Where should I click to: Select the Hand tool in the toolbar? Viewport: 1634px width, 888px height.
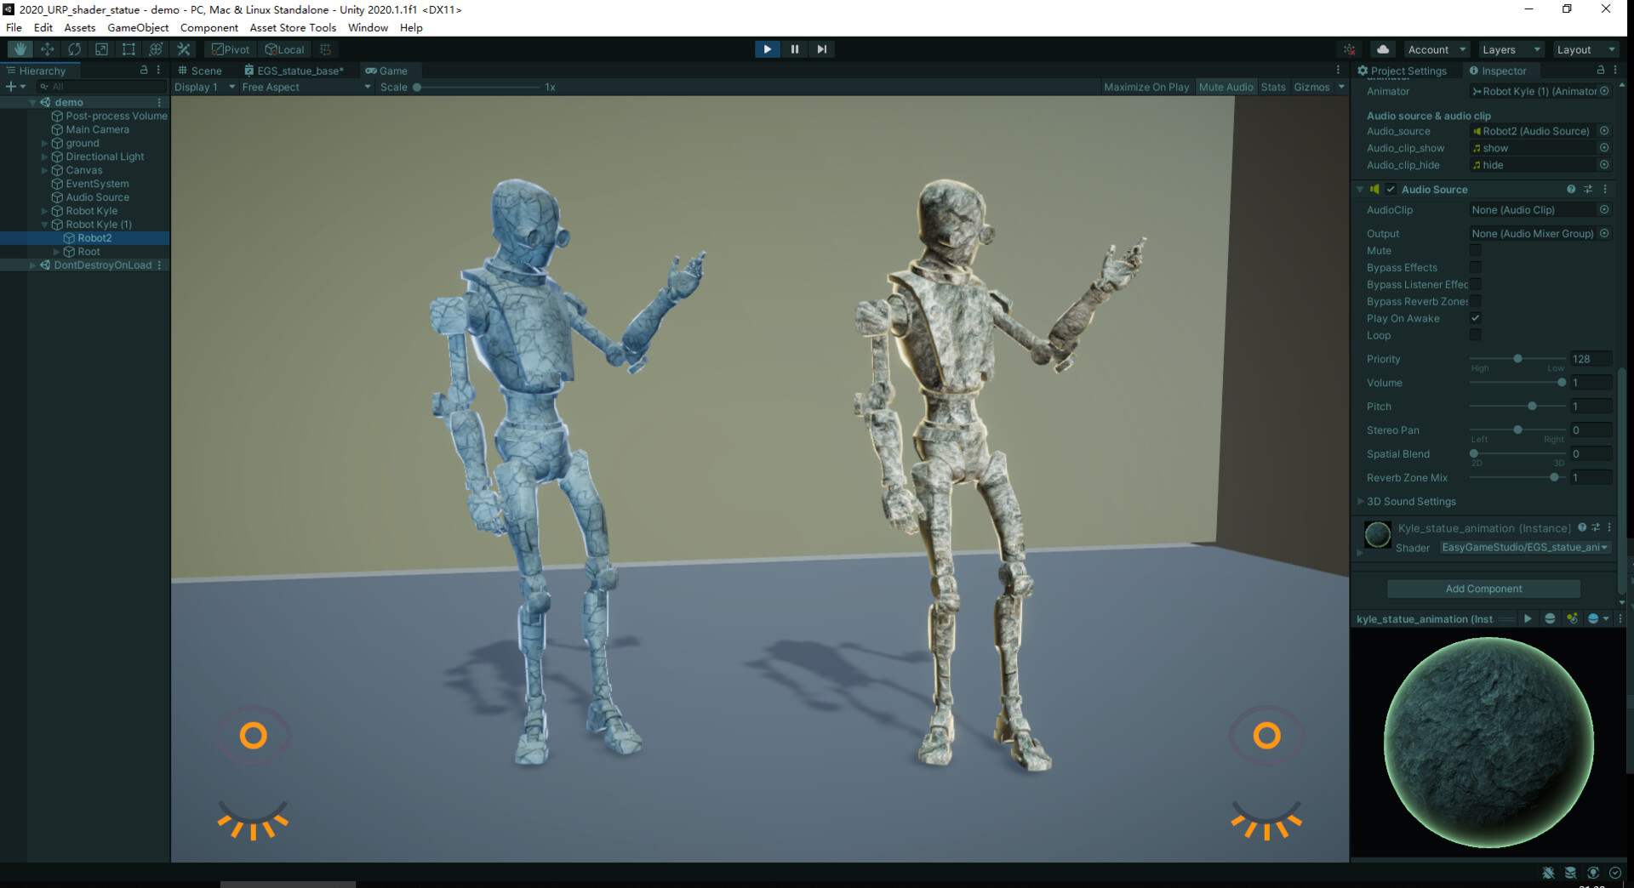coord(19,49)
